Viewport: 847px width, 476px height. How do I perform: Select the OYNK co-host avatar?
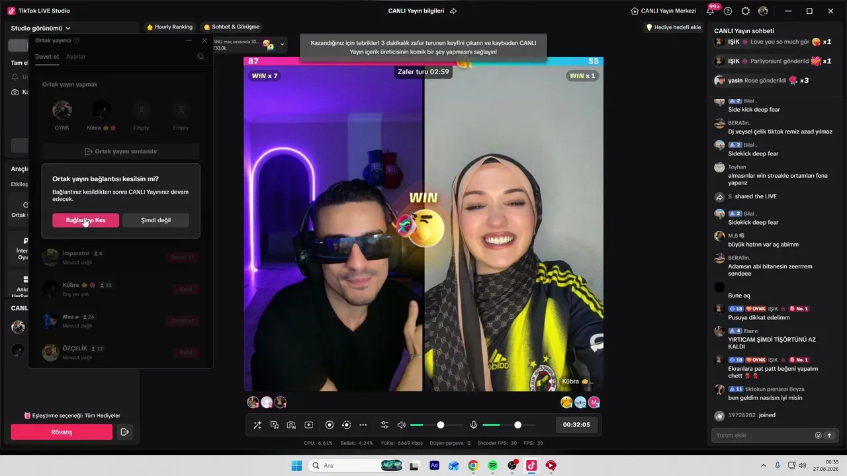[62, 110]
